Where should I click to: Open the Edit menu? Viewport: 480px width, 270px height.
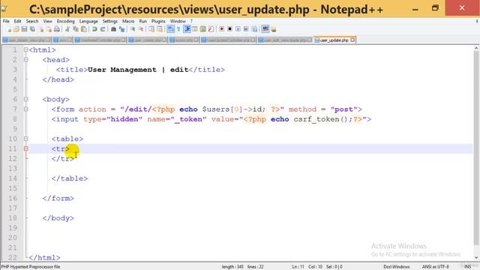(x=18, y=21)
